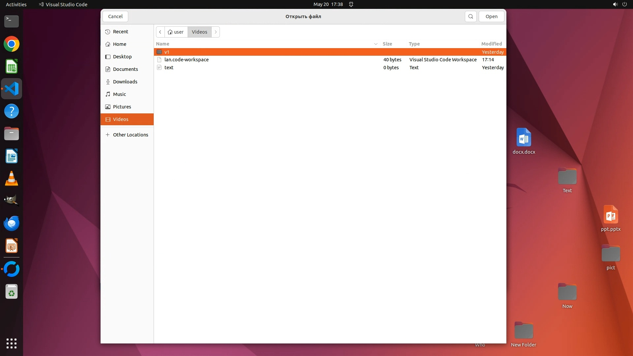The image size is (633, 356).
Task: Expand Other Locations in the sidebar
Action: click(130, 135)
